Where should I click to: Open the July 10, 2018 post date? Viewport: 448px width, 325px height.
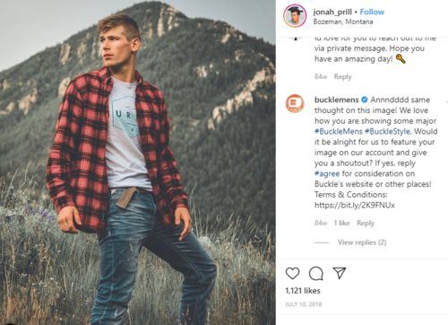(x=304, y=304)
